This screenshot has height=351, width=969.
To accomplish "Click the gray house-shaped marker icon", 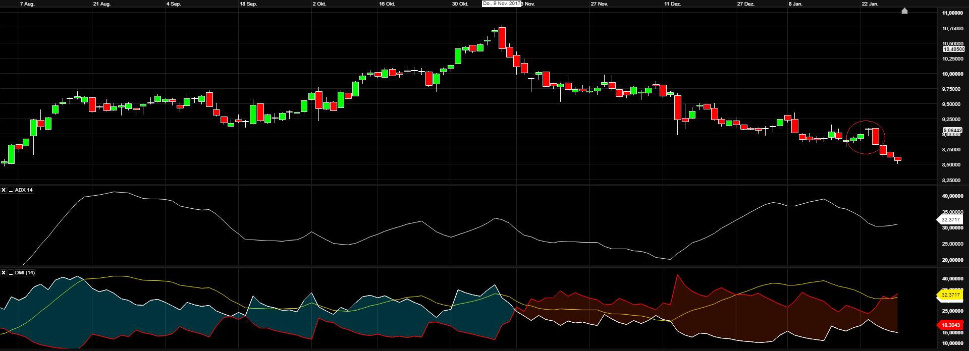I will [x=904, y=11].
